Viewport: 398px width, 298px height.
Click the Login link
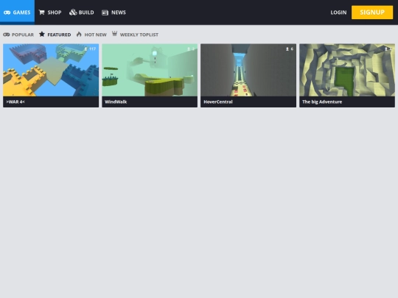coord(338,13)
